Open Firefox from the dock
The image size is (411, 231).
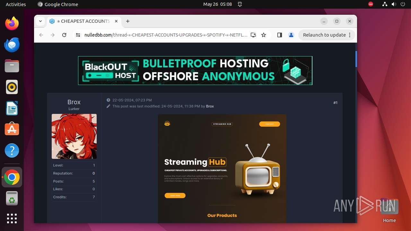pos(12,23)
